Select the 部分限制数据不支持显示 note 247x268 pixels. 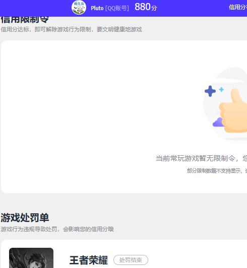point(217,170)
